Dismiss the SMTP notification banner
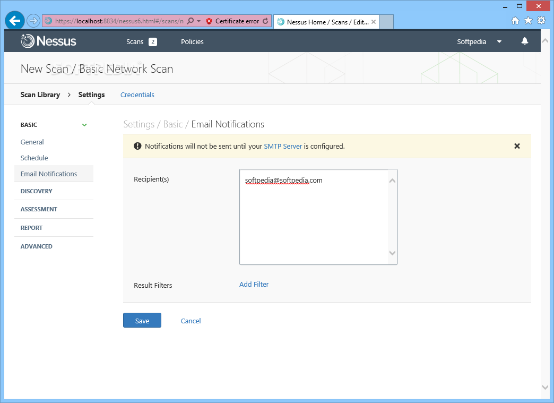The image size is (554, 403). pos(517,146)
